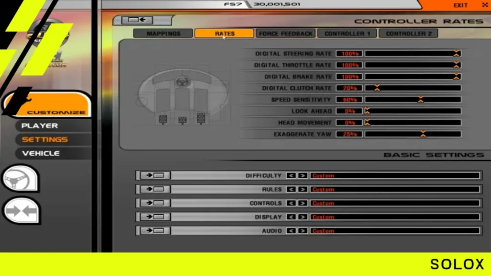The height and width of the screenshot is (276, 491).
Task: Click the Exaggerate Yaw 25% value
Action: pos(349,134)
